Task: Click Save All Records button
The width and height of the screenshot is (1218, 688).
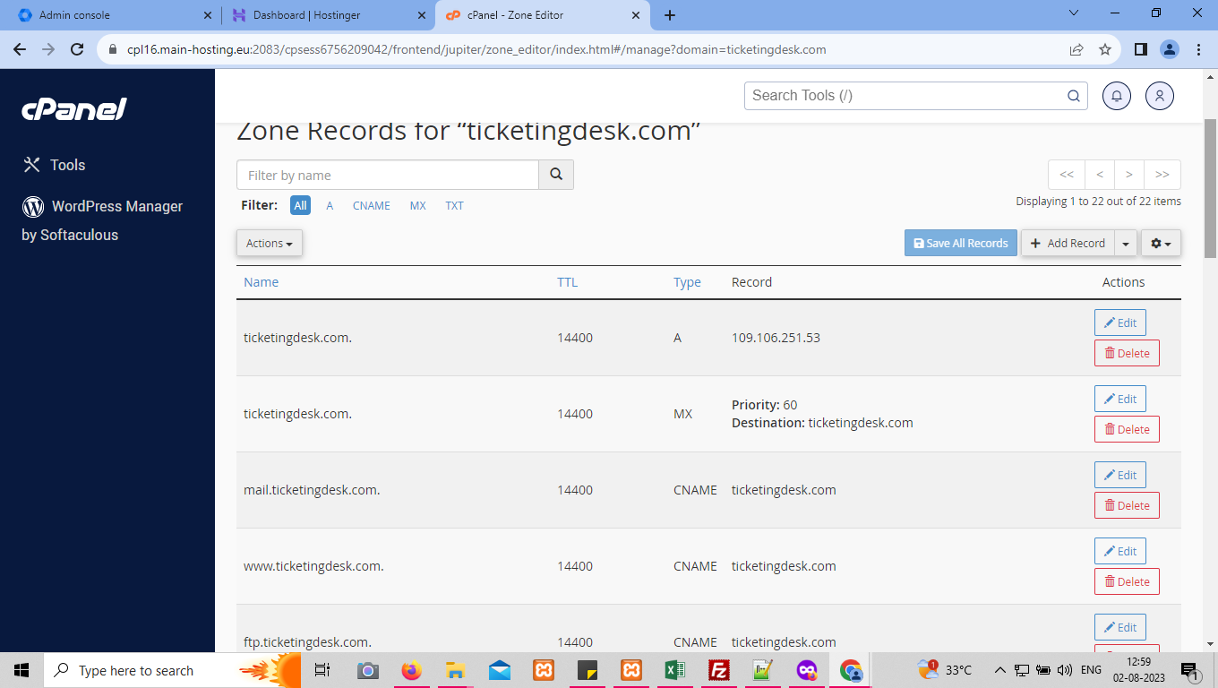Action: (961, 243)
